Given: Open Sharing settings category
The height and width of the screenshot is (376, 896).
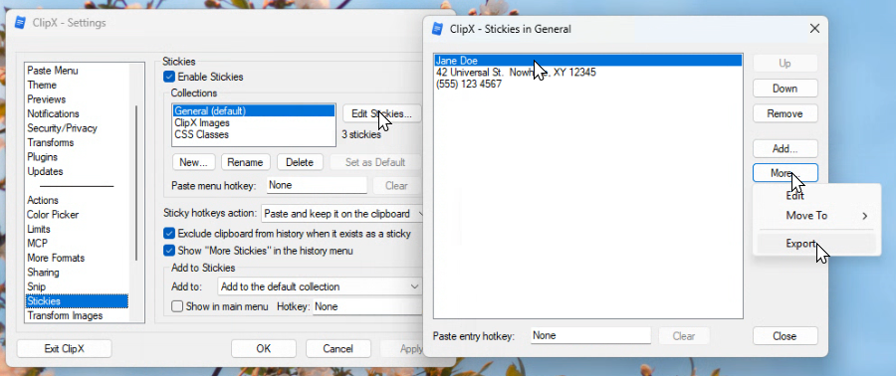Looking at the screenshot, I should pyautogui.click(x=77, y=273).
